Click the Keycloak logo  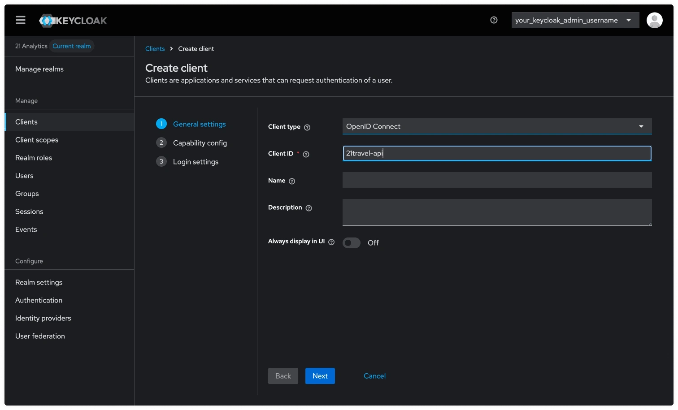pos(73,20)
